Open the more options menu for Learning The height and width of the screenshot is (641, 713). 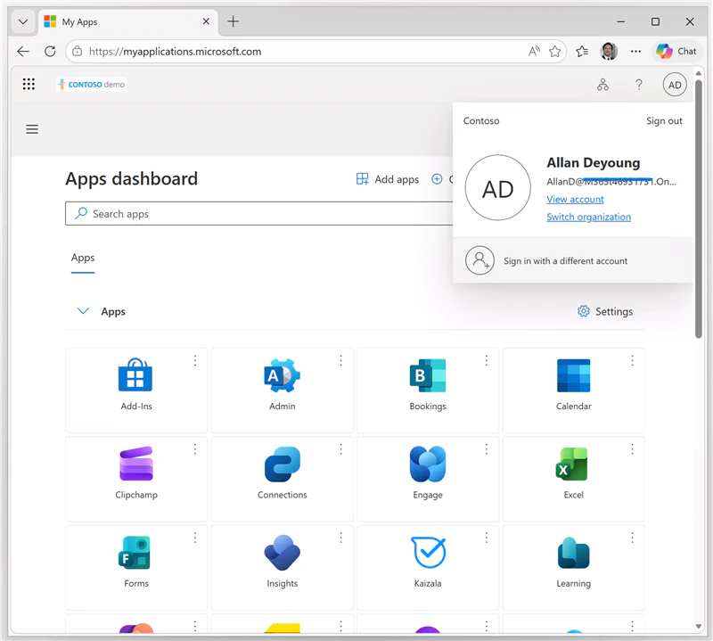click(x=632, y=538)
